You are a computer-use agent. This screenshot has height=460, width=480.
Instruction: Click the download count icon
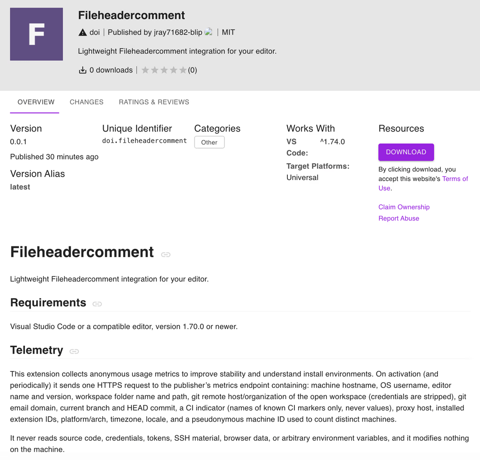[82, 70]
